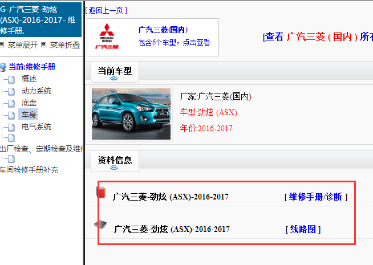
Task: Open the 动力系统 tree item
Action: tap(37, 91)
